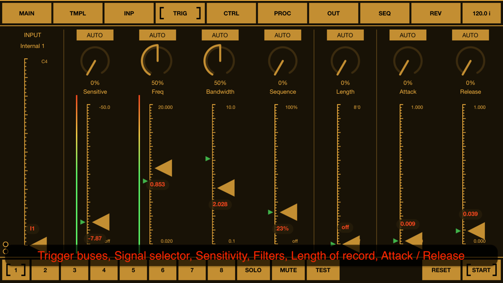503x283 pixels.
Task: Click the red off Length value label
Action: [345, 227]
